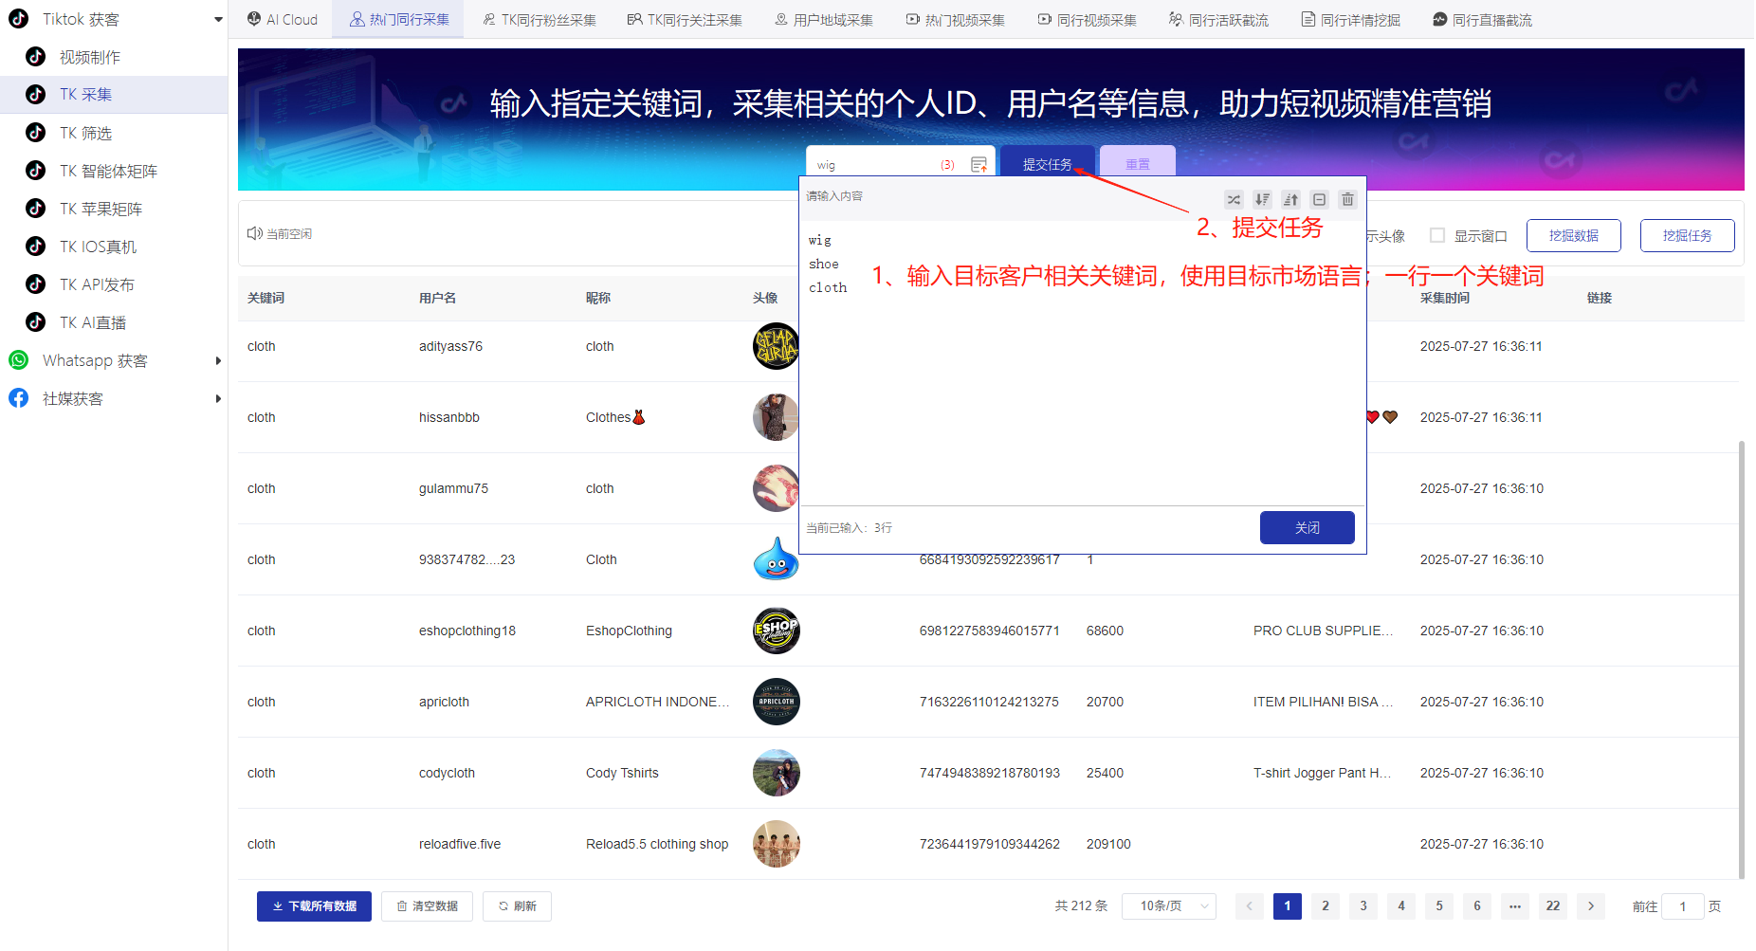Switch to the TK同行粉丝采集 tab
Screen dimensions: 1756x951
[x=539, y=19]
